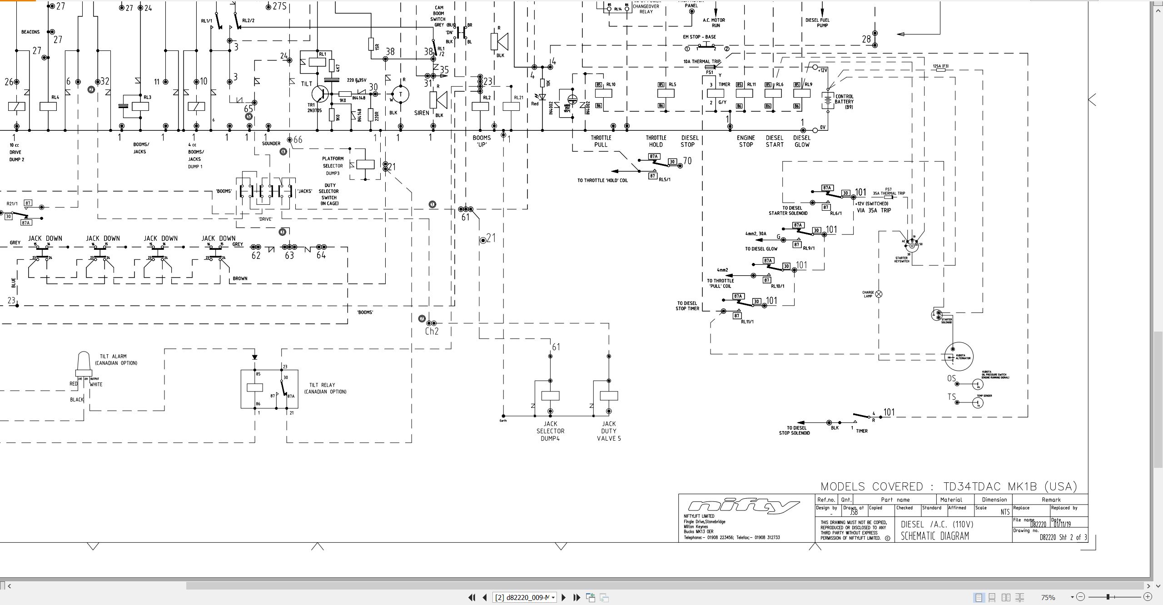This screenshot has height=605, width=1163.
Task: Click the 'DIESEL GLOW' label
Action: coord(802,141)
